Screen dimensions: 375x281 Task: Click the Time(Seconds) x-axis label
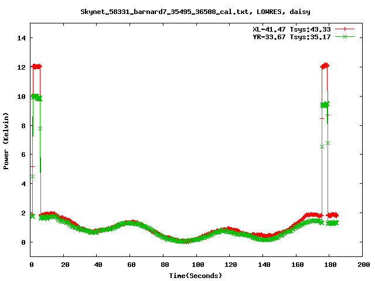pos(196,276)
